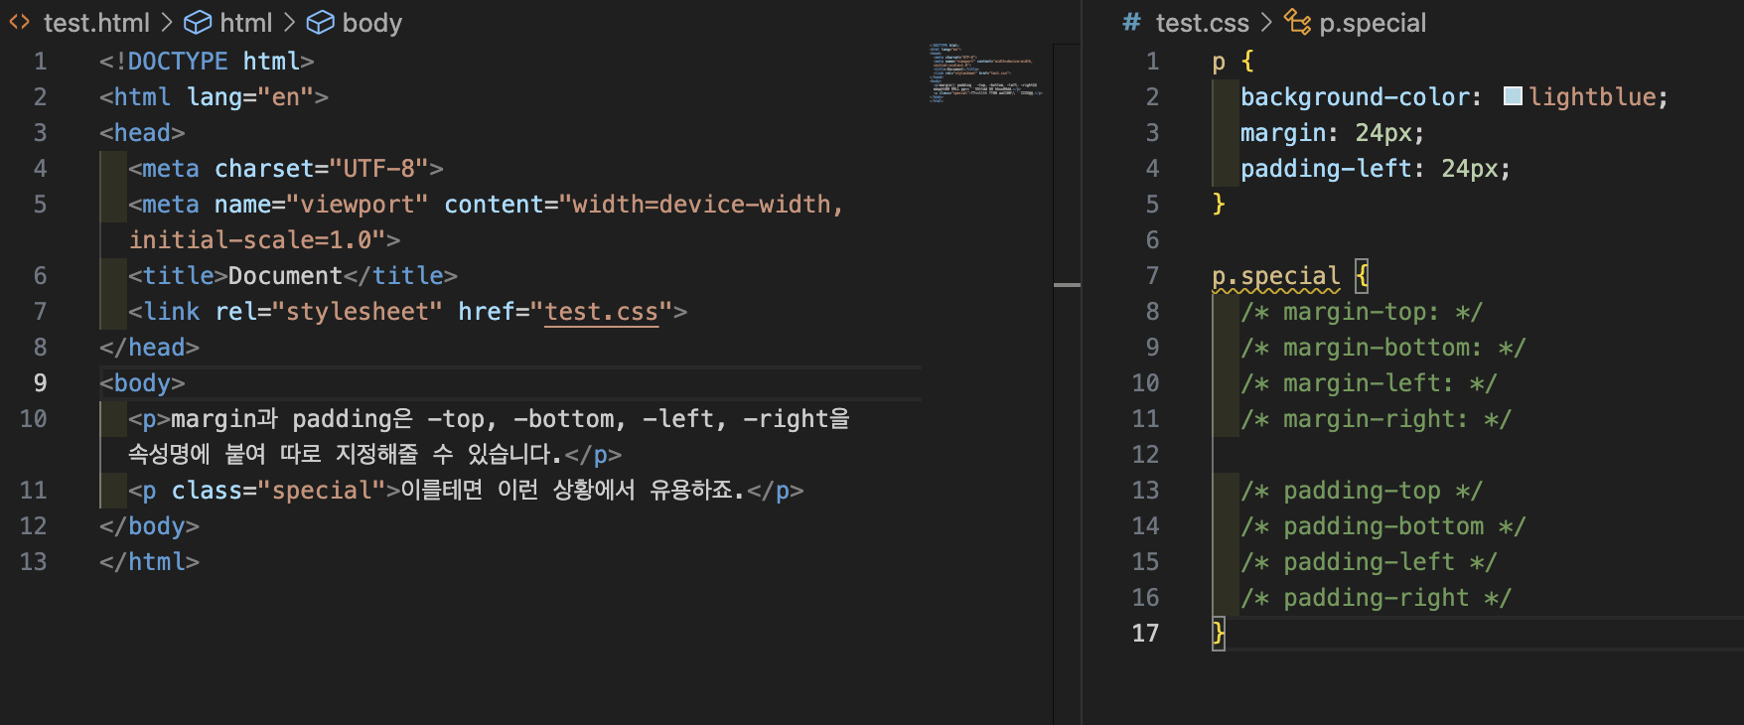Click the scrollbar marker in HTML editor
Screen dimensions: 1744x725
pyautogui.click(x=1067, y=285)
